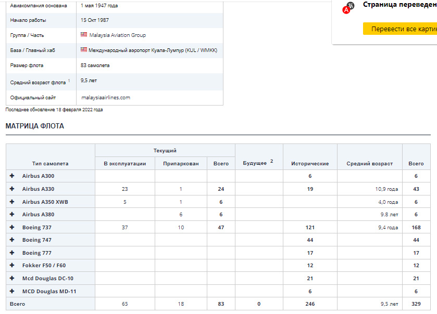Screen dimensions: 437x314
Task: Click the grand total value 329
Action: tap(416, 304)
